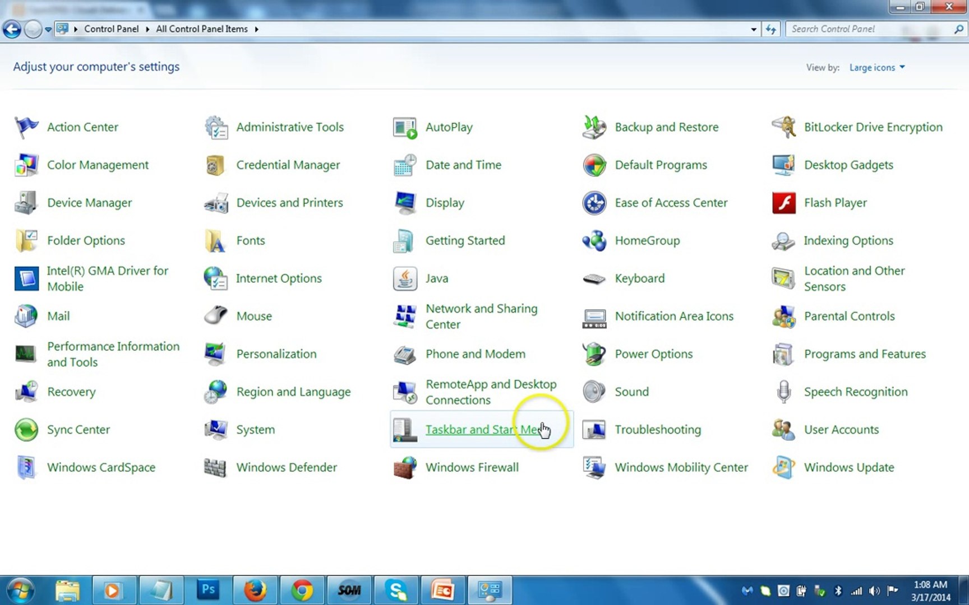Image resolution: width=969 pixels, height=605 pixels.
Task: Click the Sound speaker icon
Action: coord(594,392)
